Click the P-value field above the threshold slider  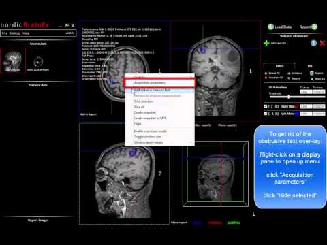(x=319, y=92)
